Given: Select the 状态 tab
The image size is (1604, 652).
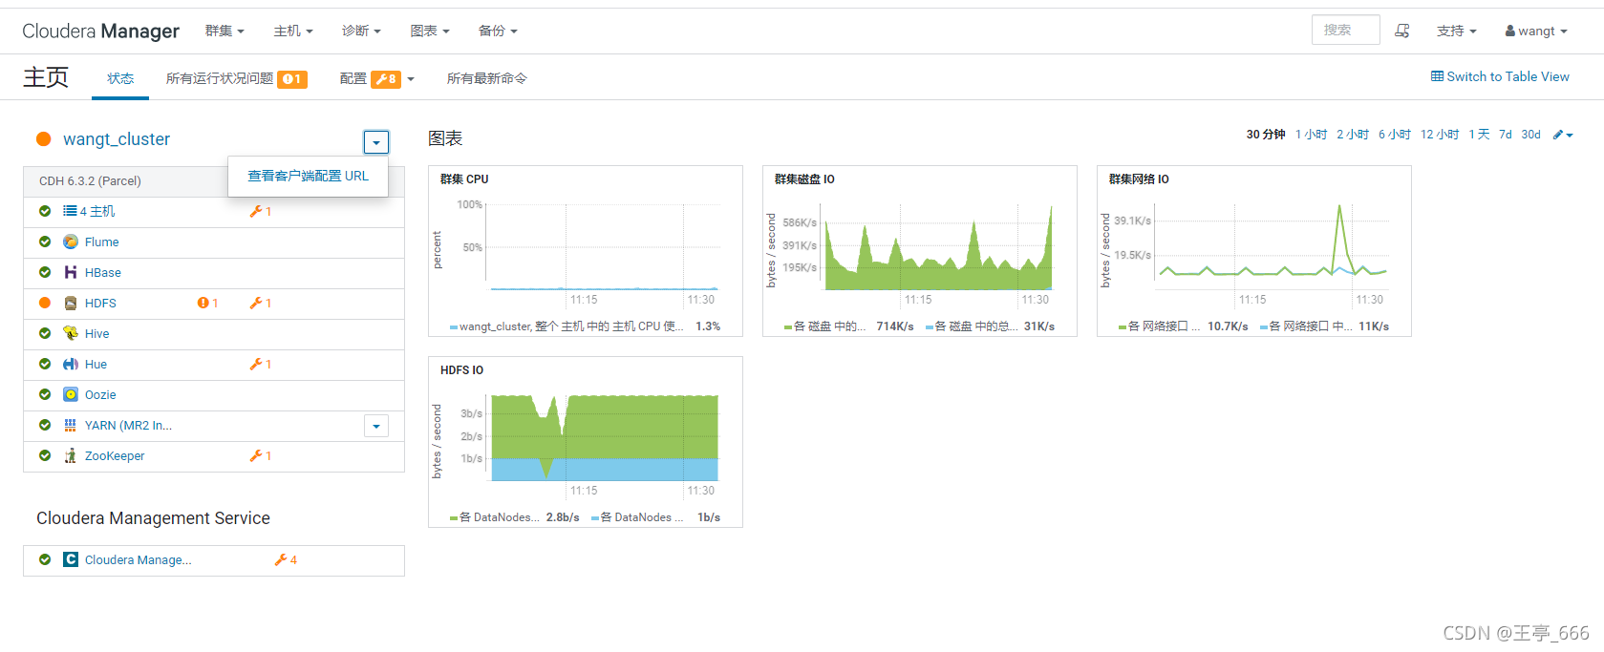Looking at the screenshot, I should click(x=120, y=78).
